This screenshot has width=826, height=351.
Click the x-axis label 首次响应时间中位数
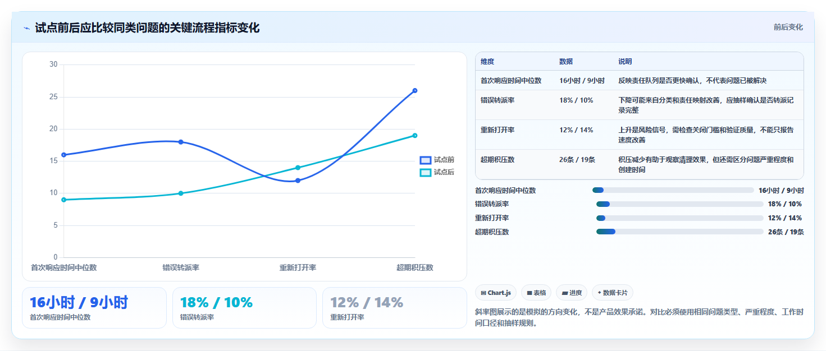[63, 267]
